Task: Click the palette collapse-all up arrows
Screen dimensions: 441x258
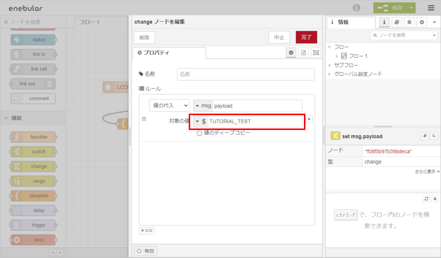Action: (53, 253)
